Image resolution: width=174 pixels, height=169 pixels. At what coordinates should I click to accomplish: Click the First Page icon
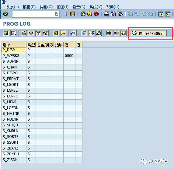coord(130,14)
